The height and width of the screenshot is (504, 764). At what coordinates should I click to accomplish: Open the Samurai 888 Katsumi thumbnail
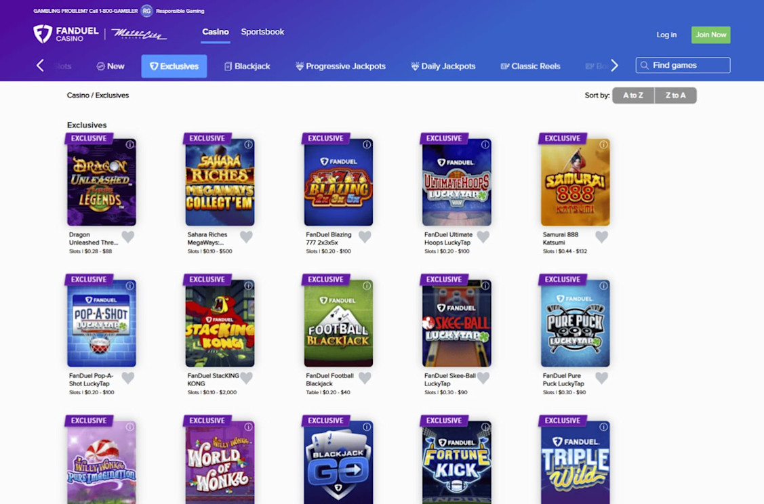tap(575, 182)
